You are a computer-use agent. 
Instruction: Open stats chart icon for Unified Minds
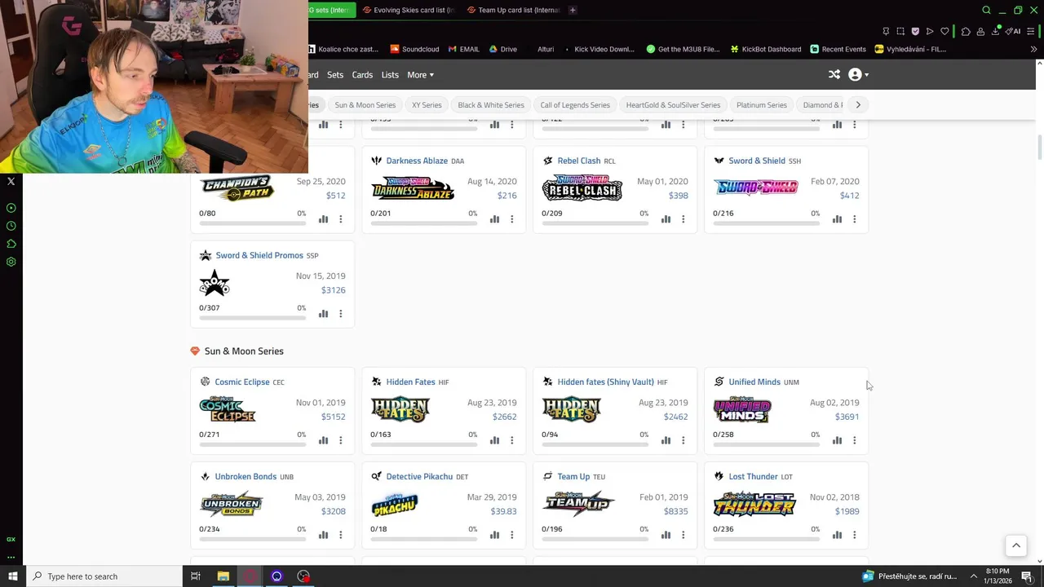click(838, 440)
